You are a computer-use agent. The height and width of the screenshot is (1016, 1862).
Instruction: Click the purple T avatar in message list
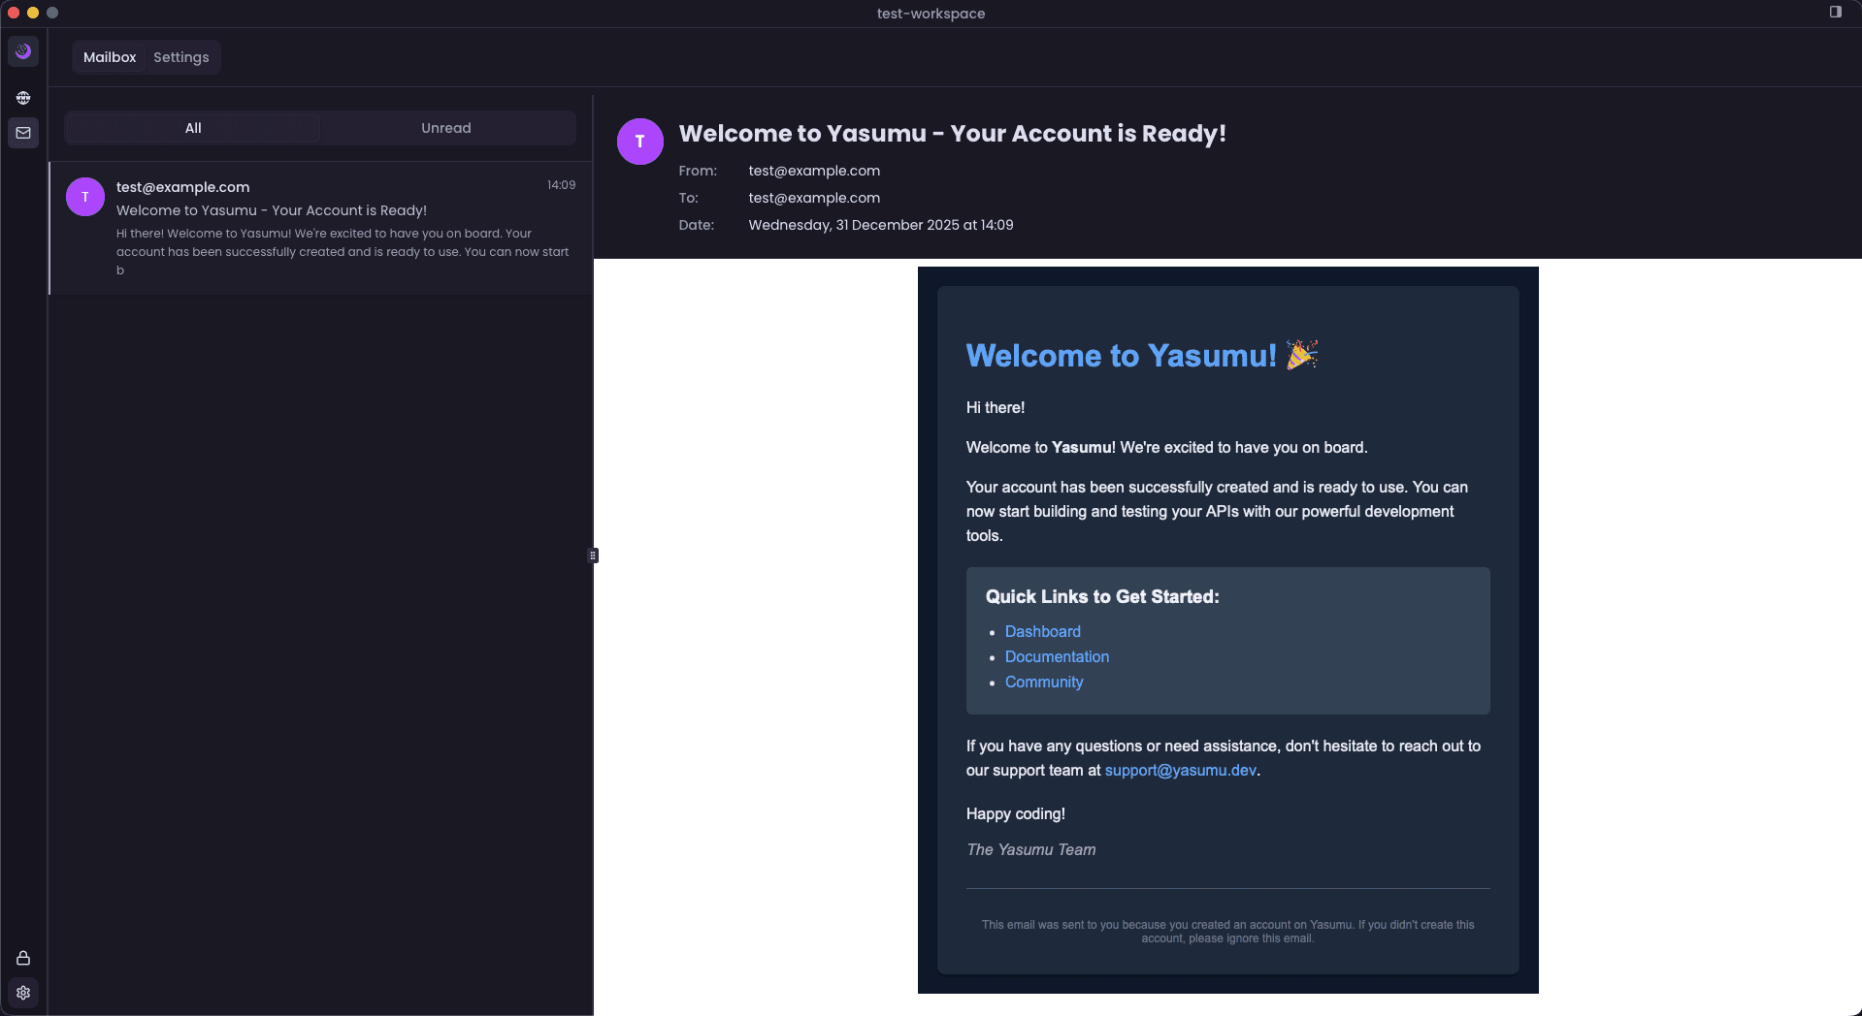click(85, 197)
